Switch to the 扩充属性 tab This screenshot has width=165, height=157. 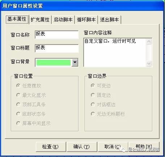click(x=40, y=20)
